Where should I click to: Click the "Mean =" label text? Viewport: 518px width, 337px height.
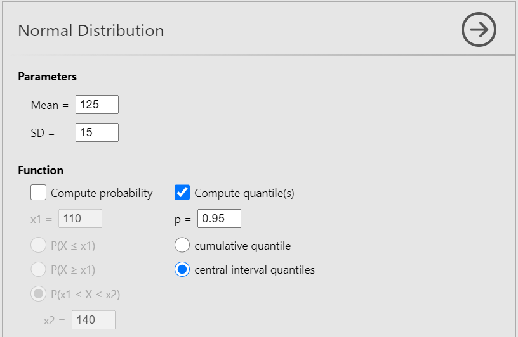[50, 105]
